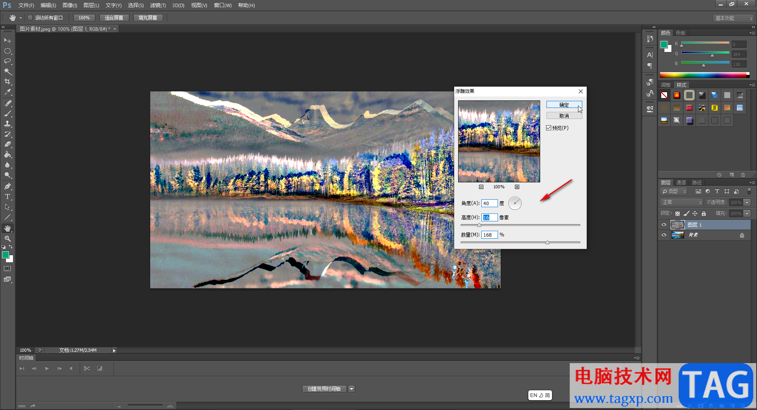Open the layer opacity dropdown arrow
The image size is (757, 410).
point(747,202)
